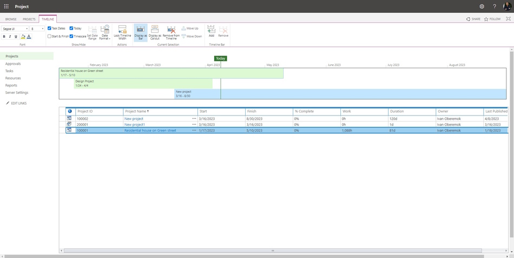Toggle Lock Timeline Width

(122, 33)
